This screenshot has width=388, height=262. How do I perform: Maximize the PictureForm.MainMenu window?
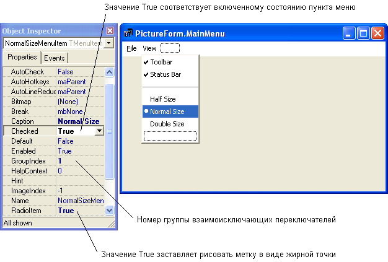[x=364, y=33]
